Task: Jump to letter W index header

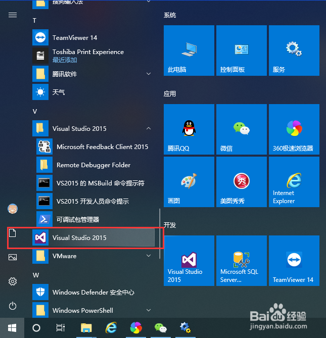Action: [36, 275]
